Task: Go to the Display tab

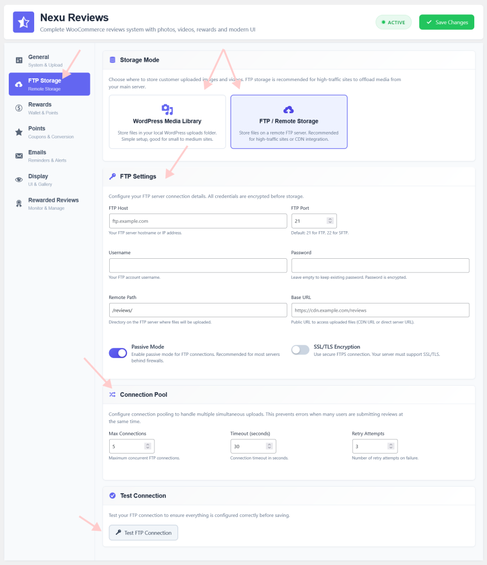Action: (x=49, y=179)
